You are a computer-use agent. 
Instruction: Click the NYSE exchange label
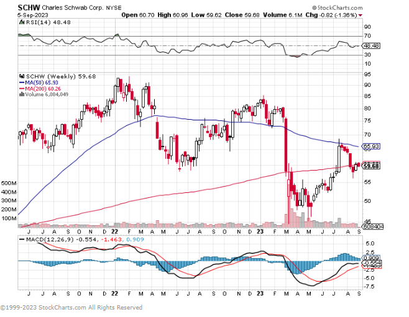click(114, 8)
